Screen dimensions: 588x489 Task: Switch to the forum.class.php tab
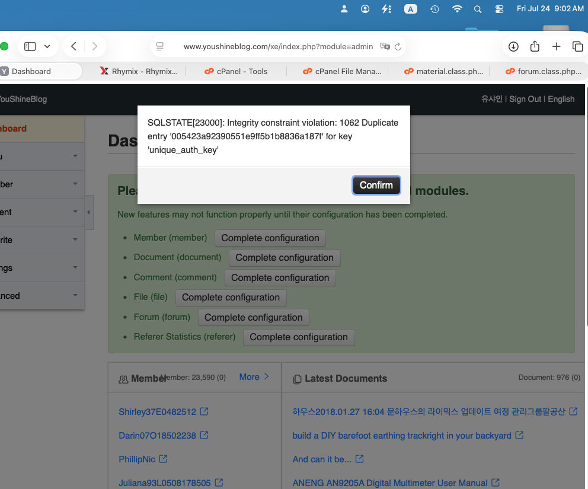(544, 71)
